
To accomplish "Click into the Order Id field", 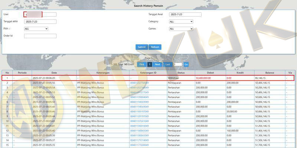I will [40, 36].
